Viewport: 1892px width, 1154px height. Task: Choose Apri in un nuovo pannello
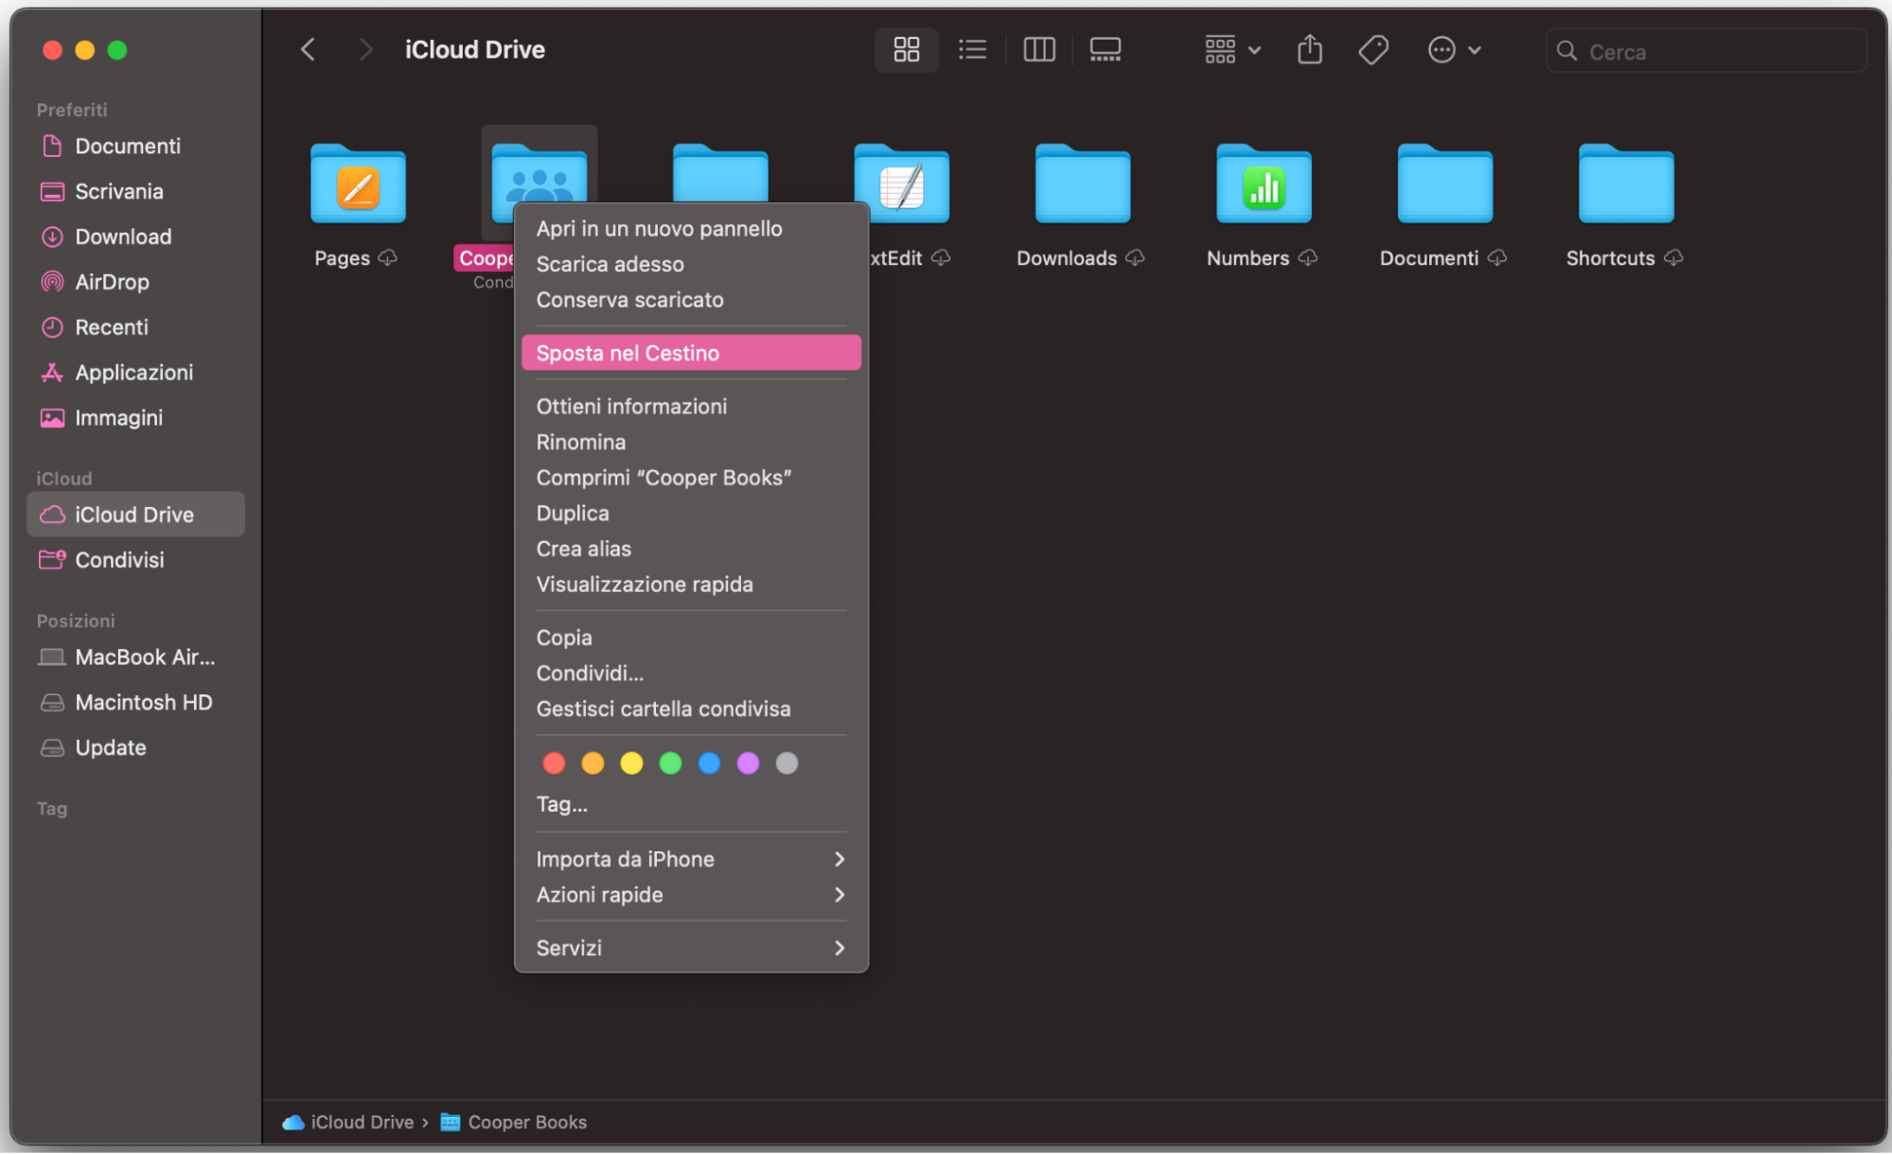691,229
